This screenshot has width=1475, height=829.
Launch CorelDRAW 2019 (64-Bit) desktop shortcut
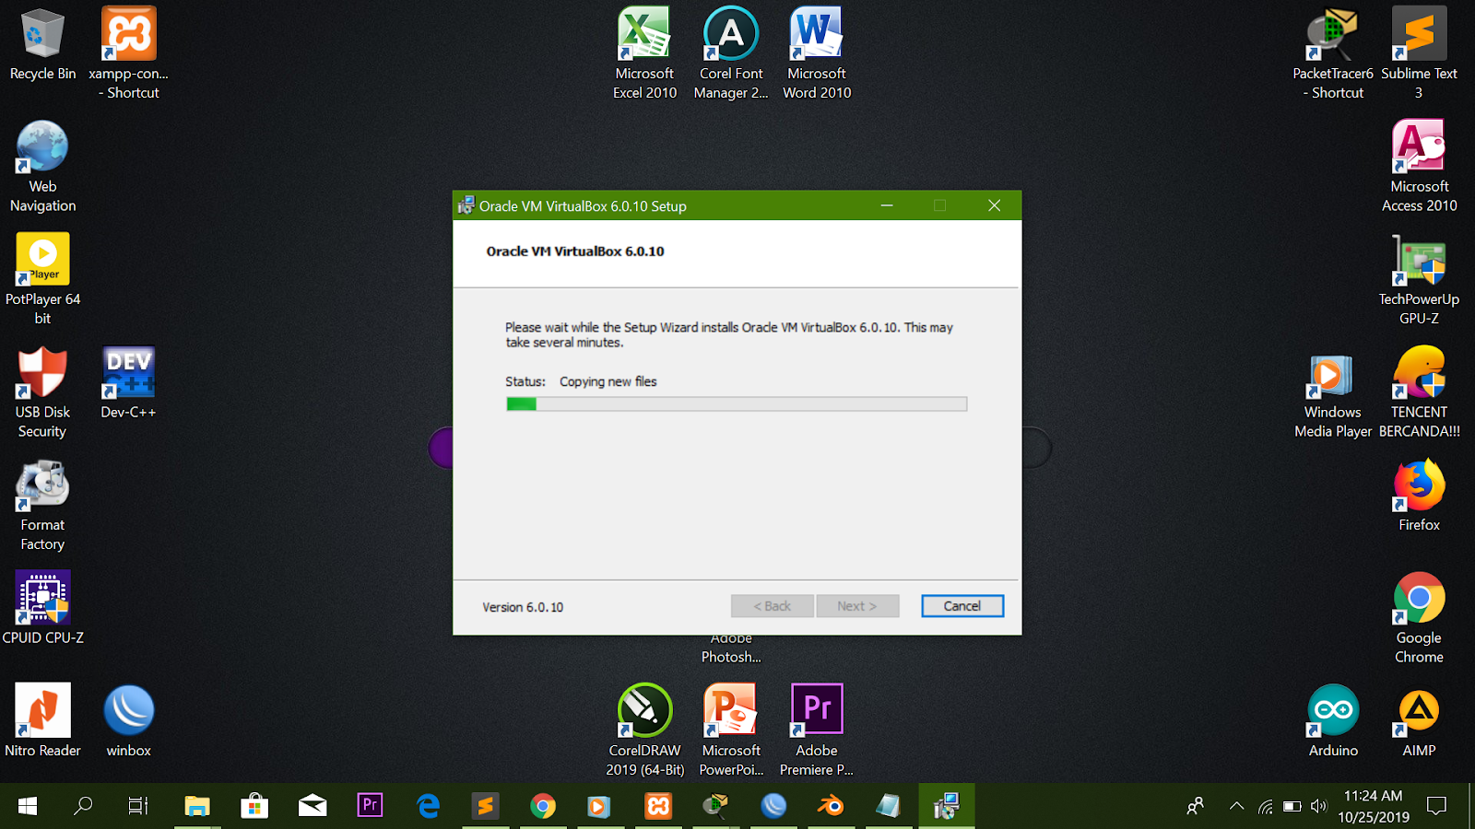644,730
